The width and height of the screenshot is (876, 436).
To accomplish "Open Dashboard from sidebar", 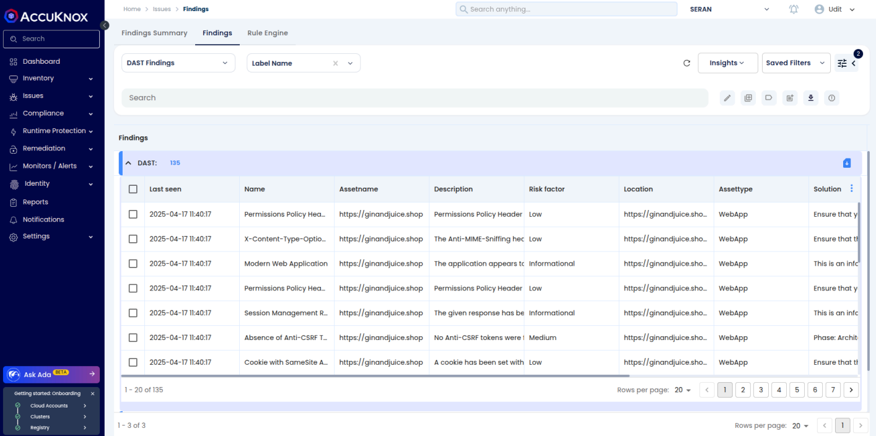I will [x=42, y=61].
